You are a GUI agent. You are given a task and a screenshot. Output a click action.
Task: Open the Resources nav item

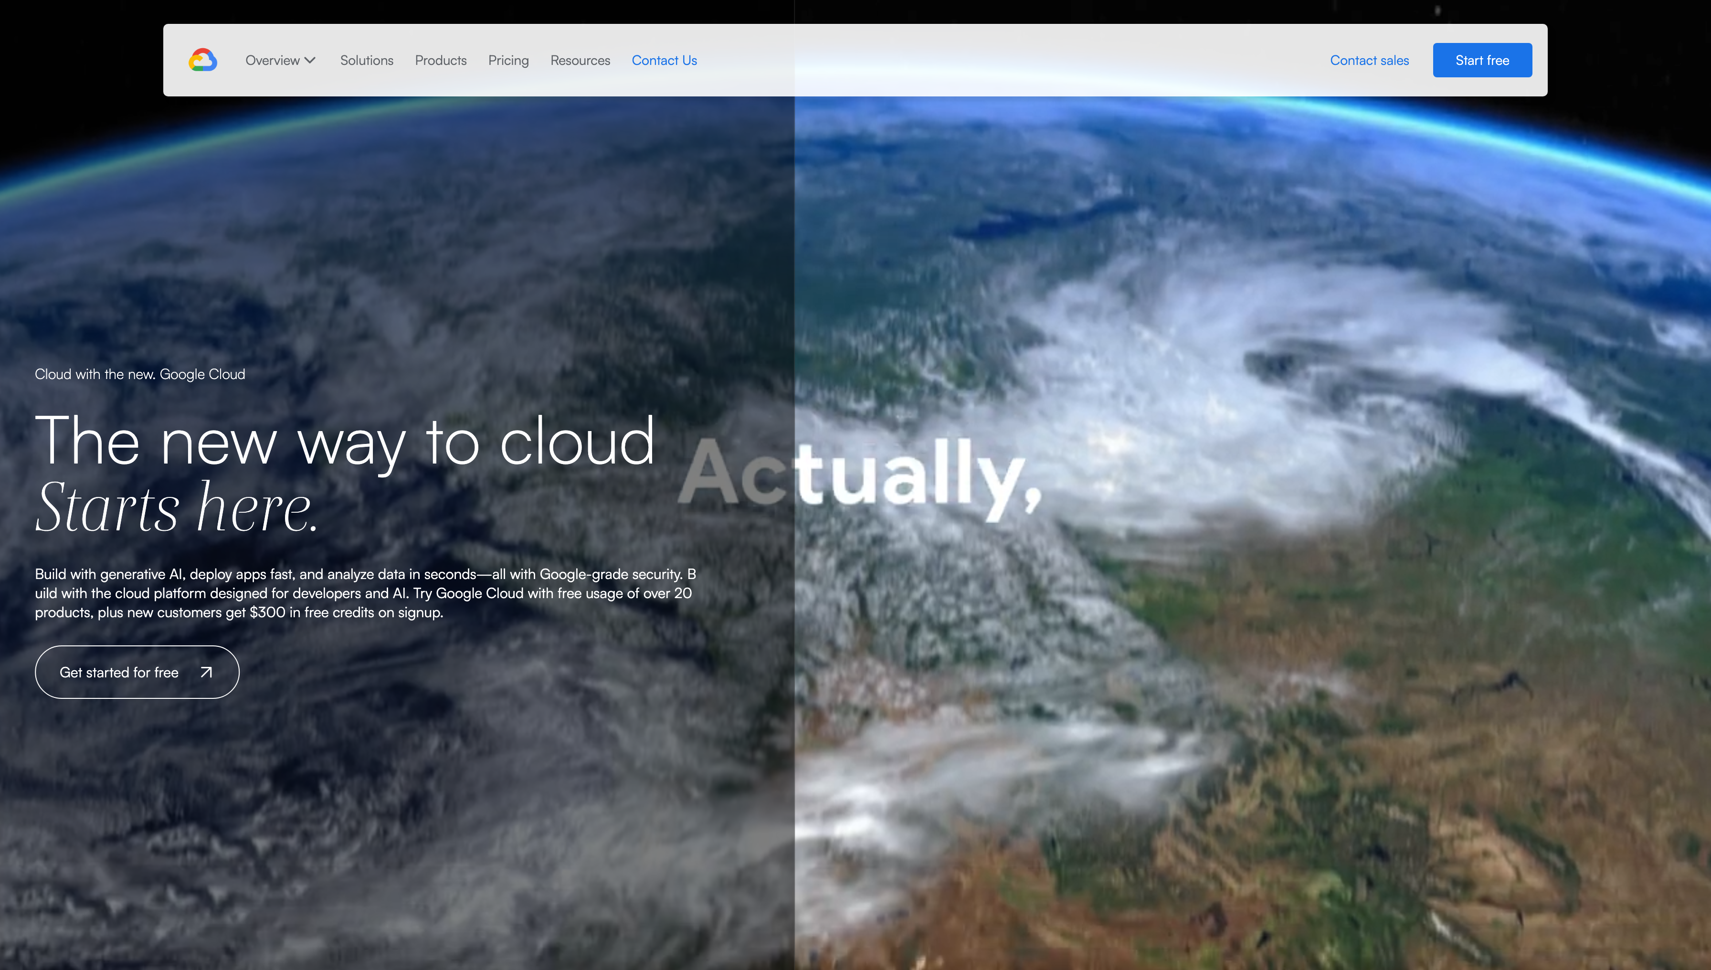tap(580, 60)
